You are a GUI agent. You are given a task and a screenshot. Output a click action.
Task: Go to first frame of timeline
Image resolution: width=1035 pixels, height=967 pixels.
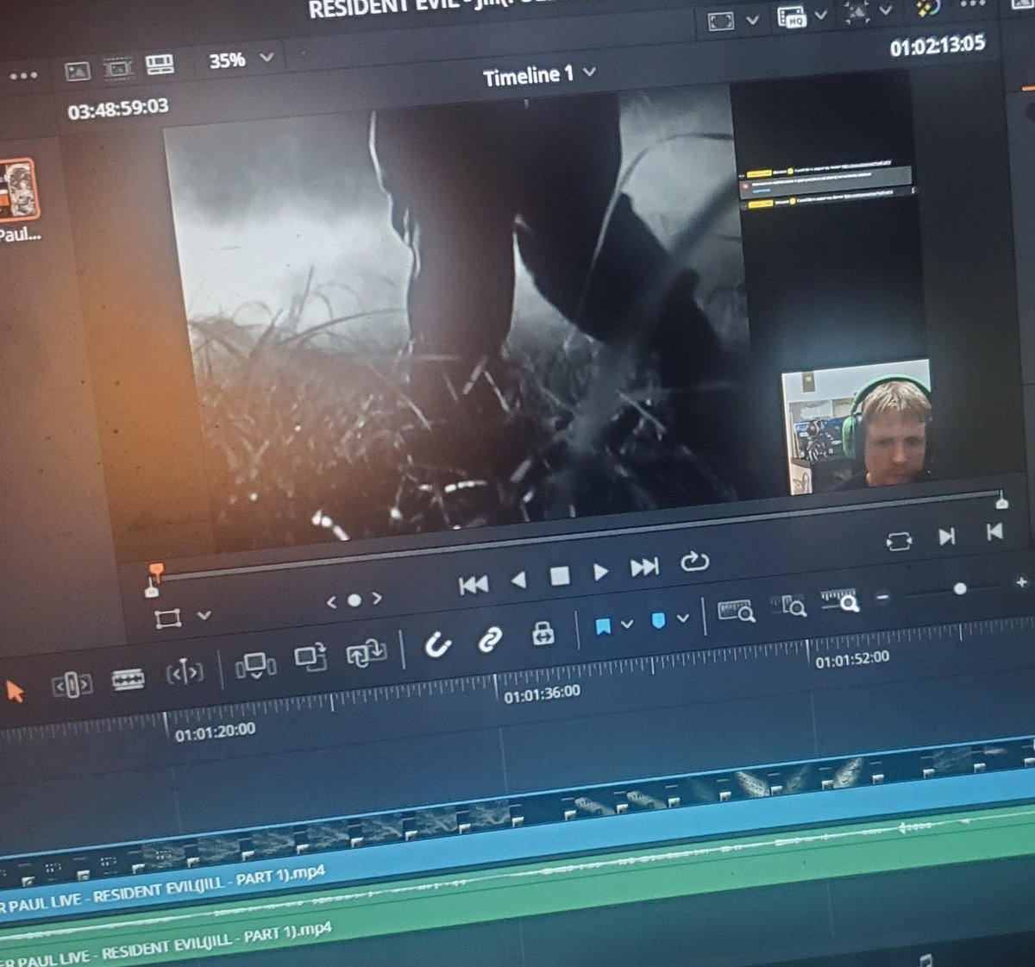click(x=474, y=585)
